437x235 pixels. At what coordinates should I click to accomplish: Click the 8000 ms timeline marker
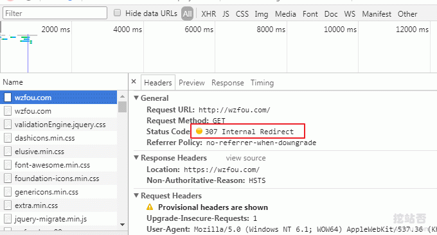(x=271, y=30)
